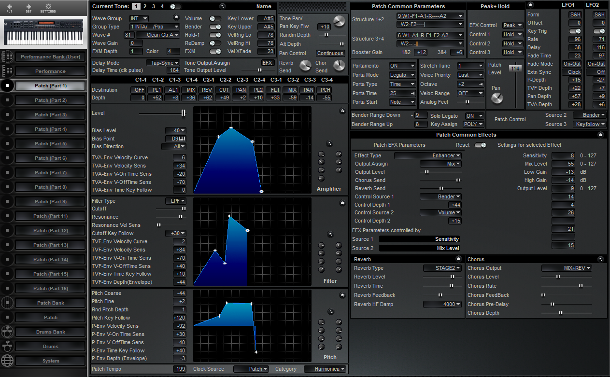The image size is (610, 377).
Task: Click the EFX Tone Output Assign button
Action: 268,63
